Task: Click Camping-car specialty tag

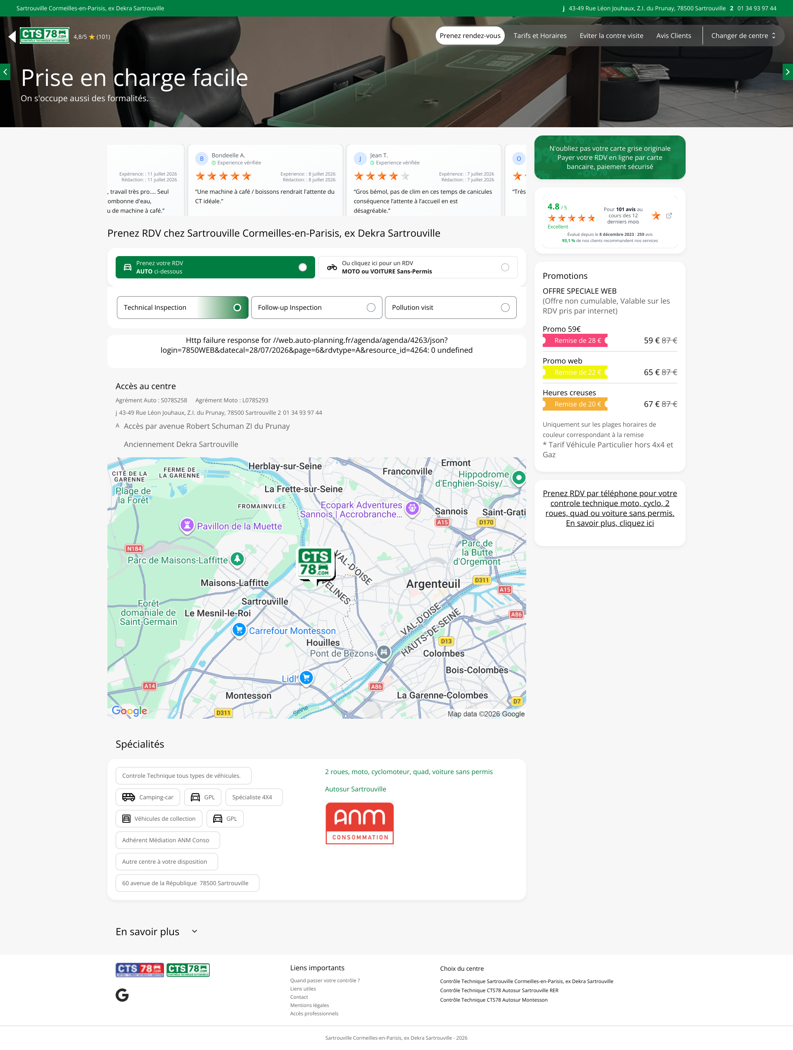Action: click(147, 797)
